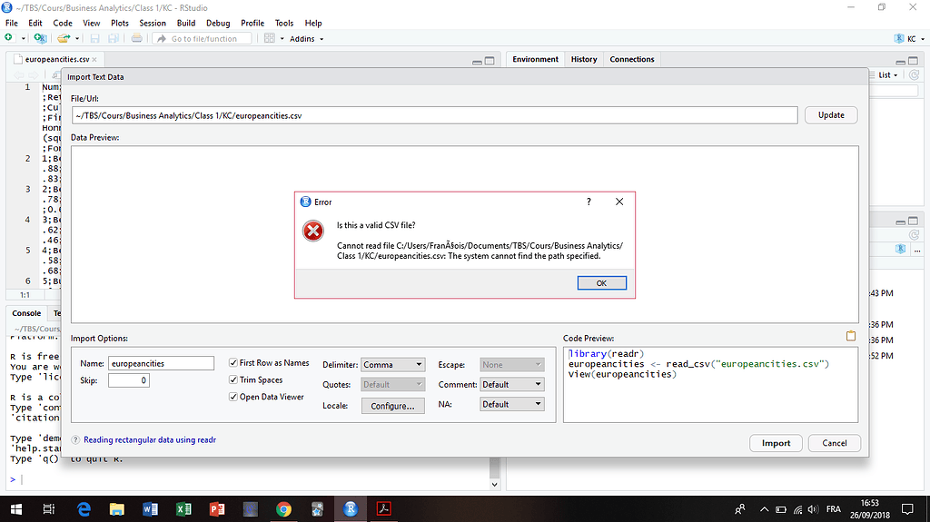930x522 pixels.
Task: Click the Print icon in toolbar
Action: pos(136,38)
